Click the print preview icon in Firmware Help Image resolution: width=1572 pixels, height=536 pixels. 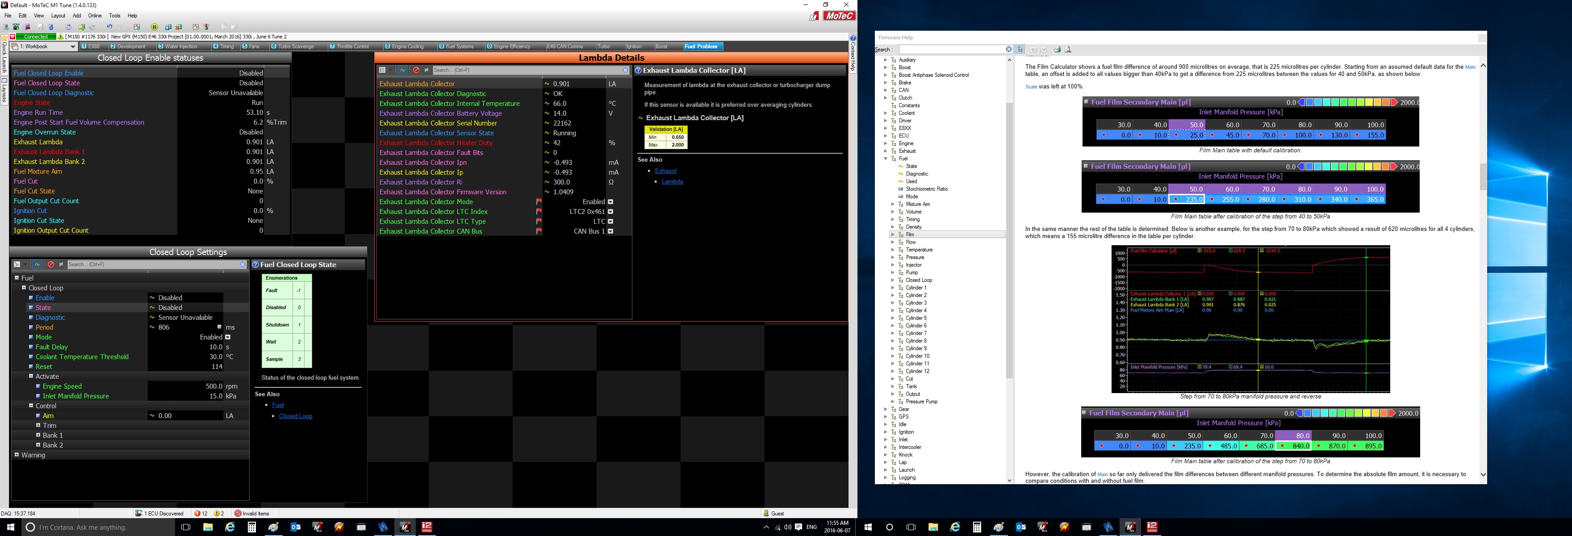click(1068, 50)
